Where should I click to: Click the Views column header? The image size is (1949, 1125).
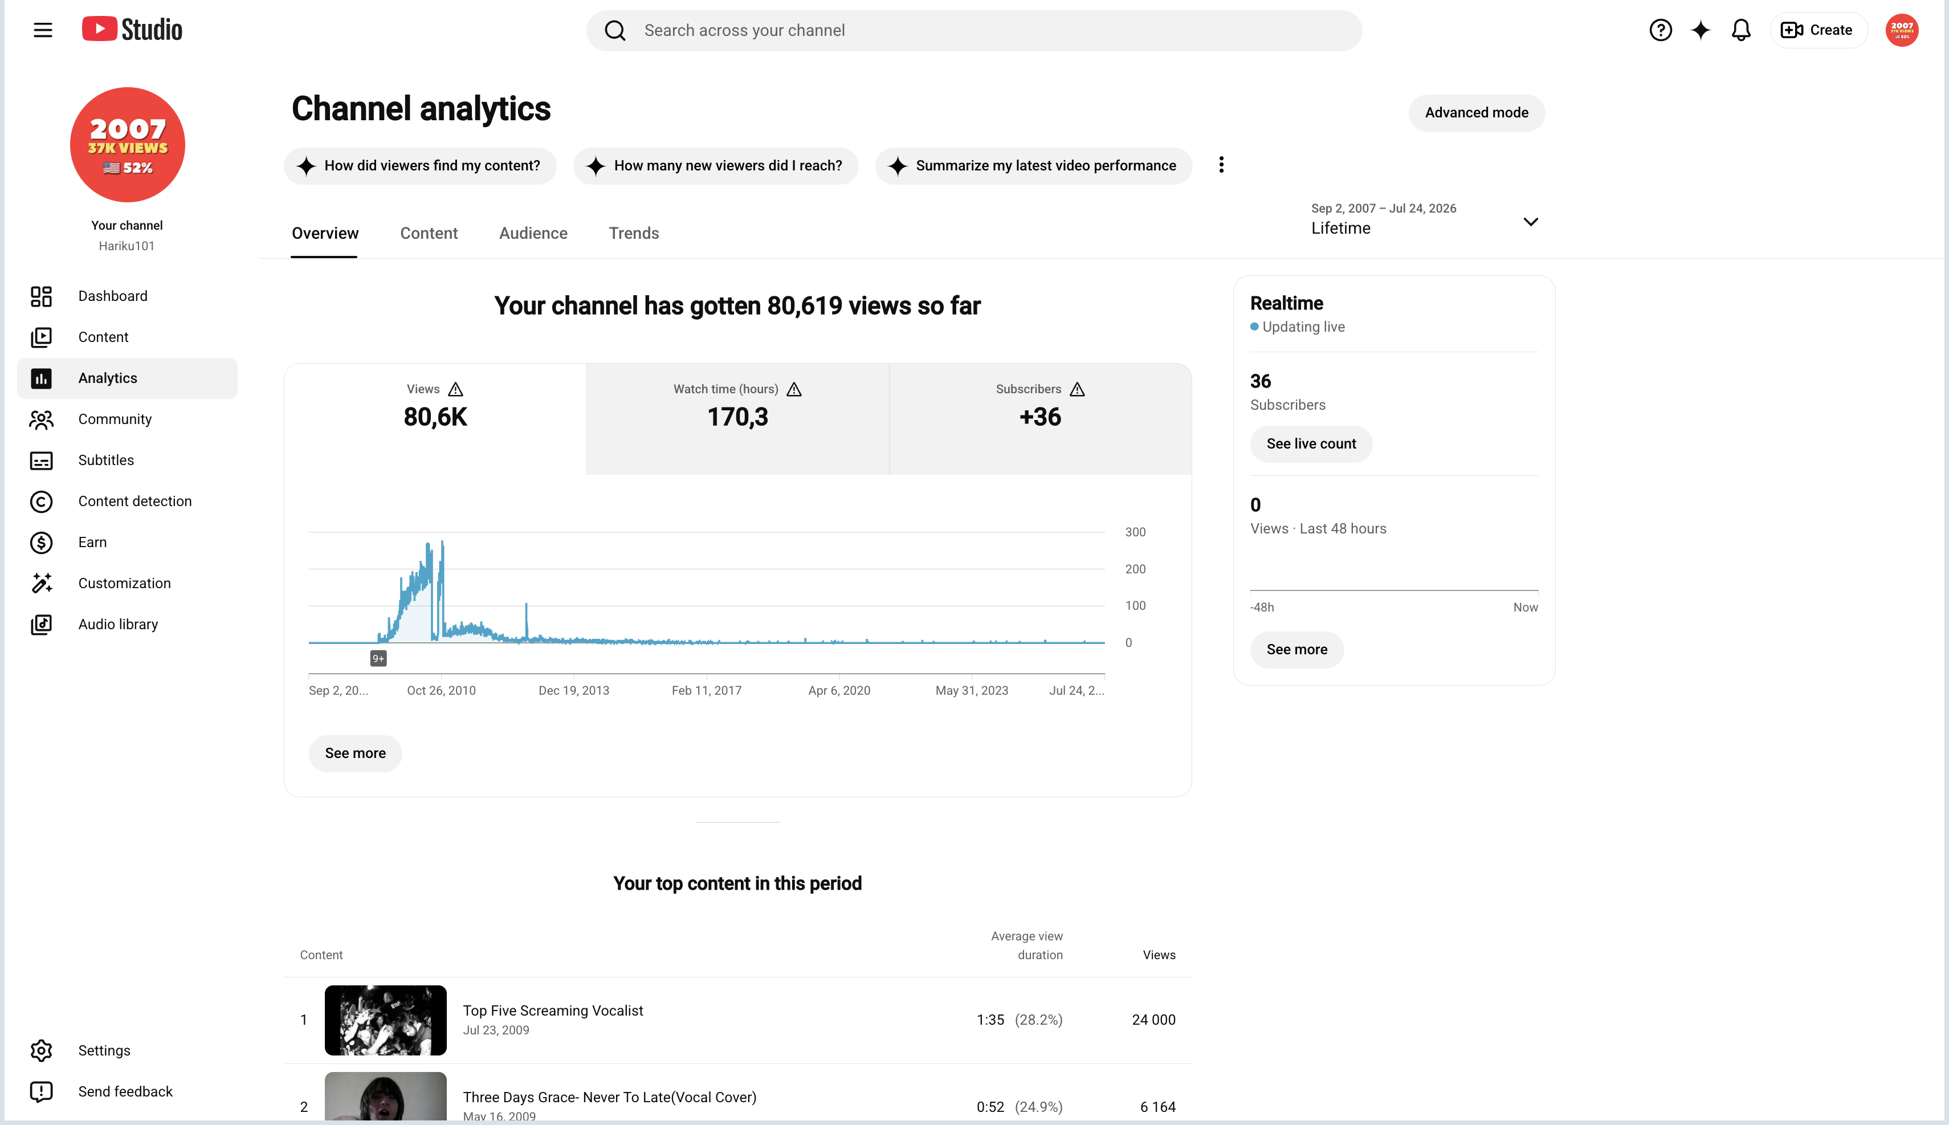[x=1159, y=955]
